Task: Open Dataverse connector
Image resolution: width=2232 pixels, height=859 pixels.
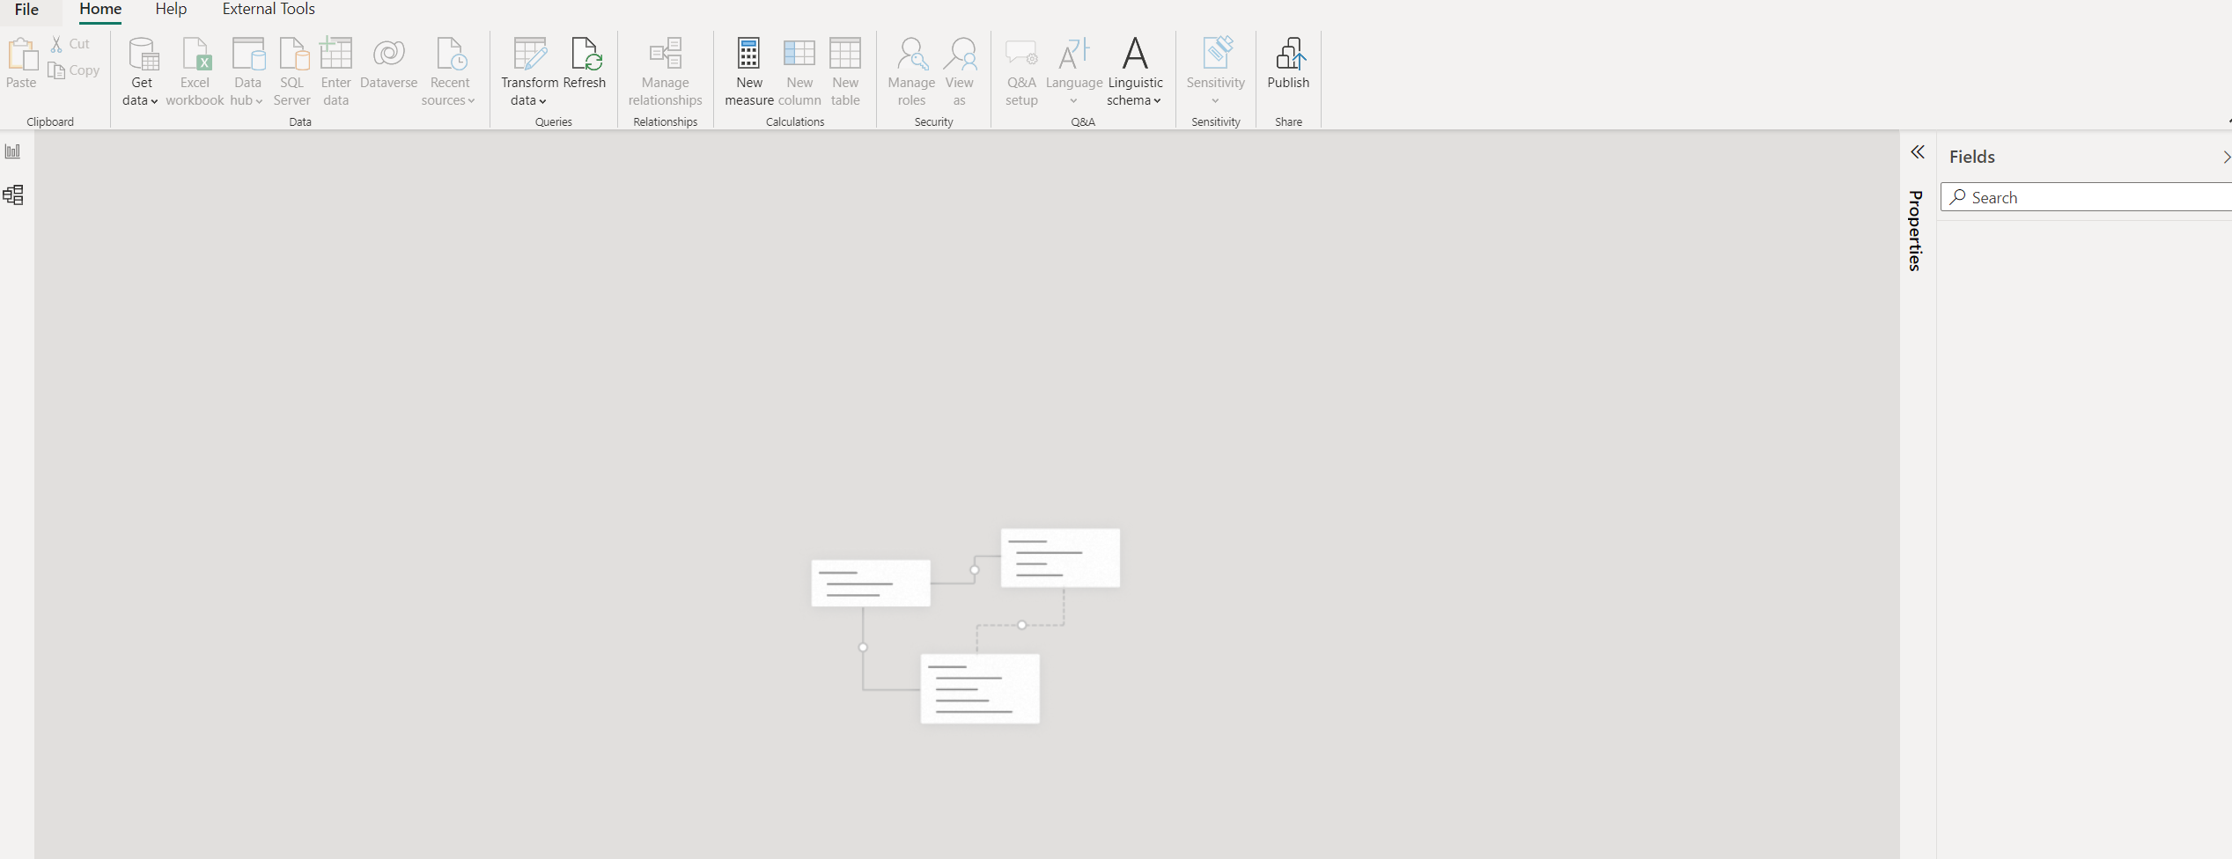Action: (x=388, y=63)
